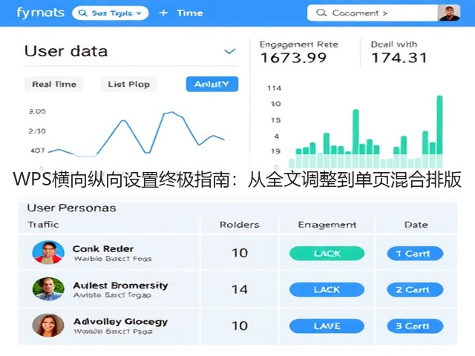475x356 pixels.
Task: Click the User Personas heading
Action: pyautogui.click(x=71, y=208)
